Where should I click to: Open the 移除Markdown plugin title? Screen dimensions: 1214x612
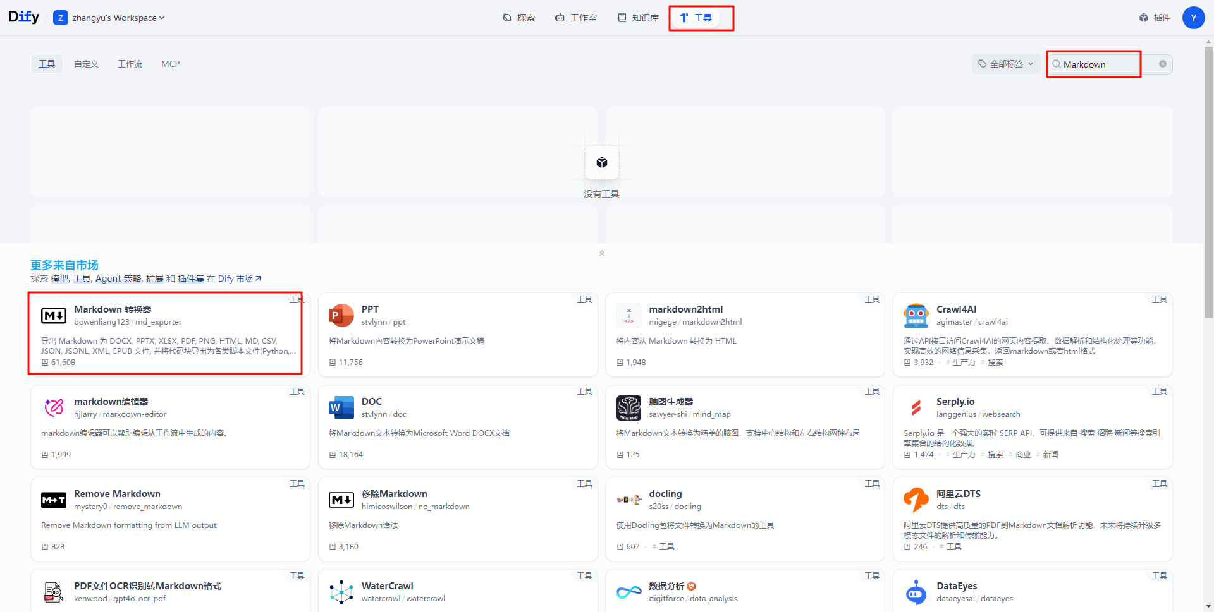[395, 494]
